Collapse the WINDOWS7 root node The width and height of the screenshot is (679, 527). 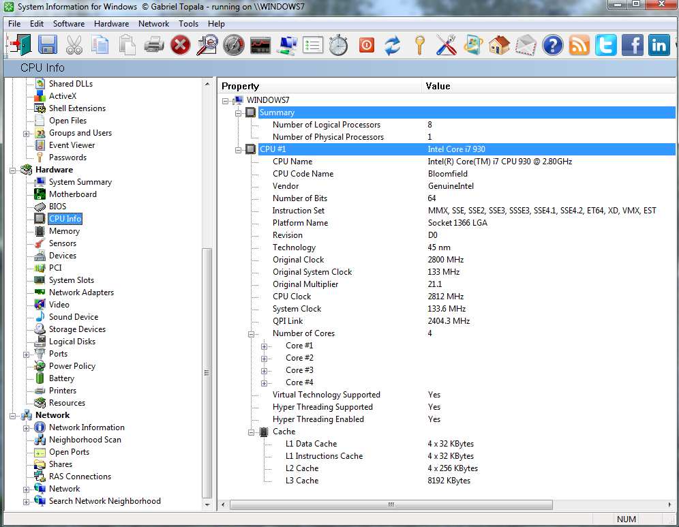(225, 101)
